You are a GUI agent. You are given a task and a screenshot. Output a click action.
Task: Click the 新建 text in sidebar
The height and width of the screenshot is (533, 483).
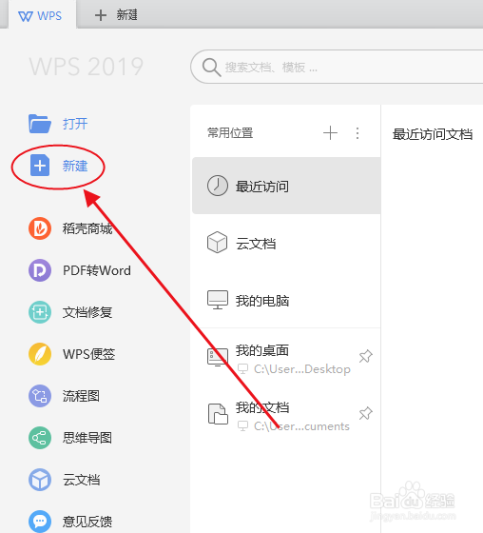(75, 166)
